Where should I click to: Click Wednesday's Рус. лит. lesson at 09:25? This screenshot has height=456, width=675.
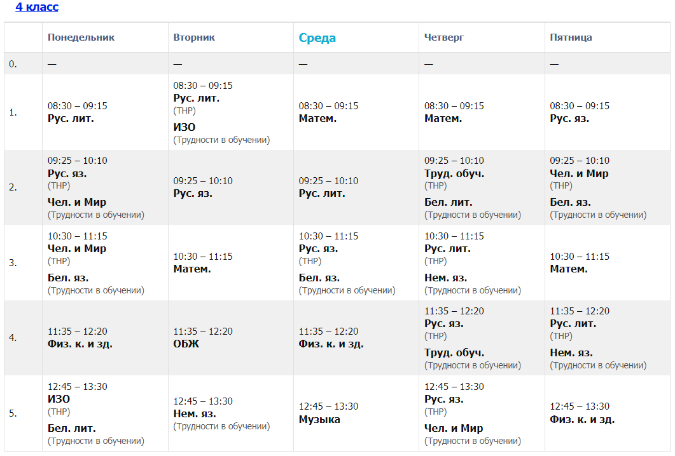pyautogui.click(x=322, y=194)
